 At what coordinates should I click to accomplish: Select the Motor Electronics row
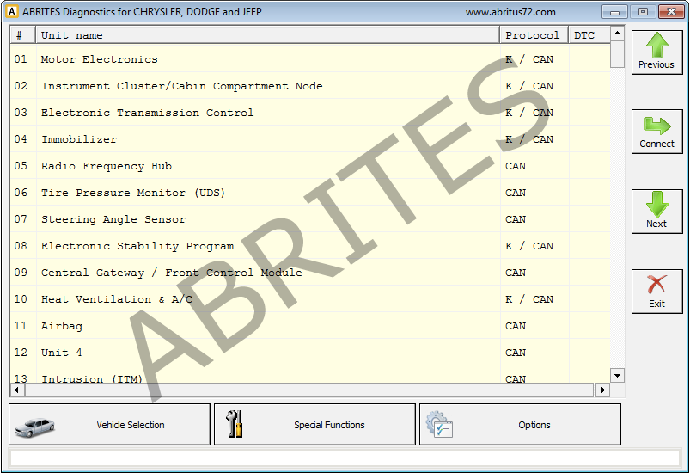pos(310,59)
